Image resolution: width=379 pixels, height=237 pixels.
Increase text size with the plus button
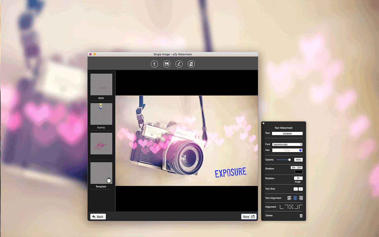301,189
